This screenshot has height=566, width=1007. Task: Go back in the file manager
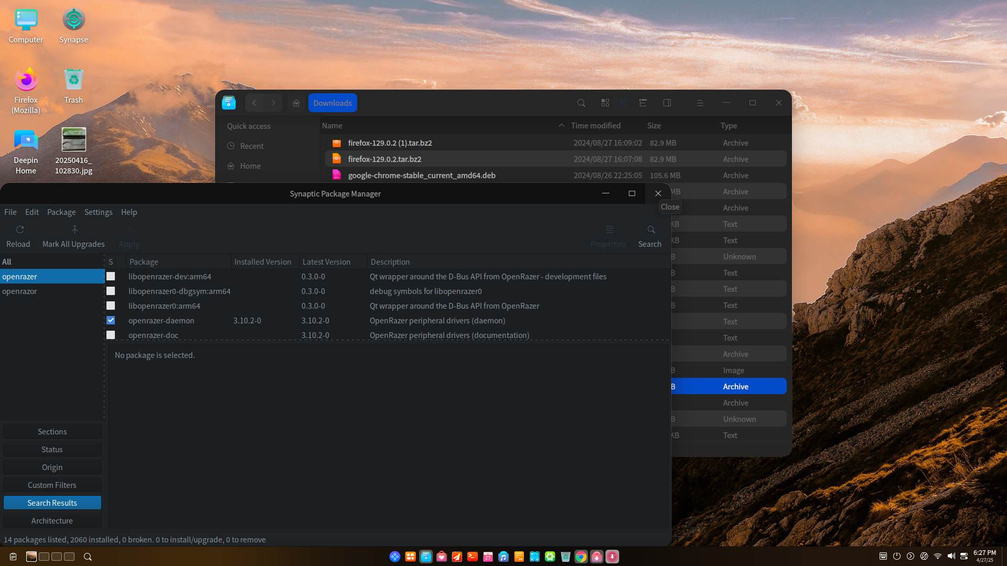pos(254,103)
